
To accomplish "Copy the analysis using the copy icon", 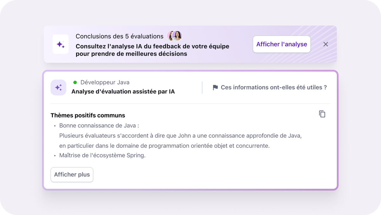I will click(322, 114).
